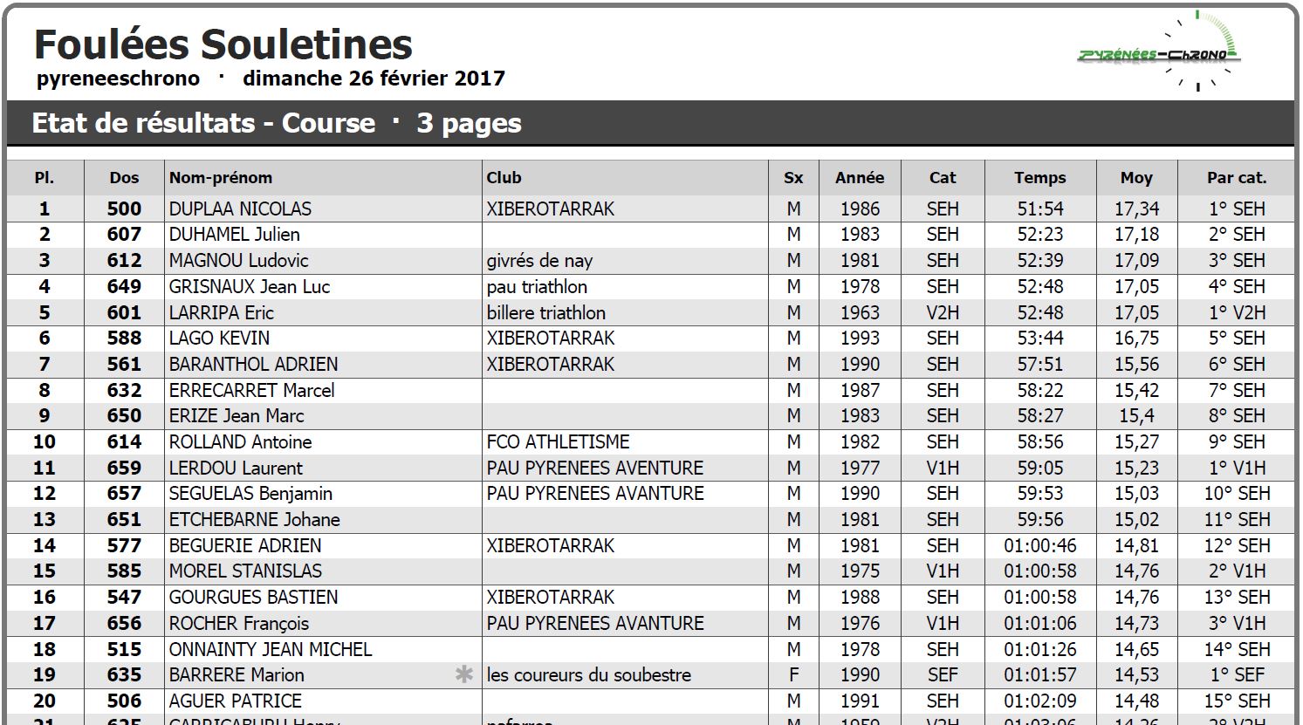Select the Nom-prénom column header

click(x=221, y=178)
